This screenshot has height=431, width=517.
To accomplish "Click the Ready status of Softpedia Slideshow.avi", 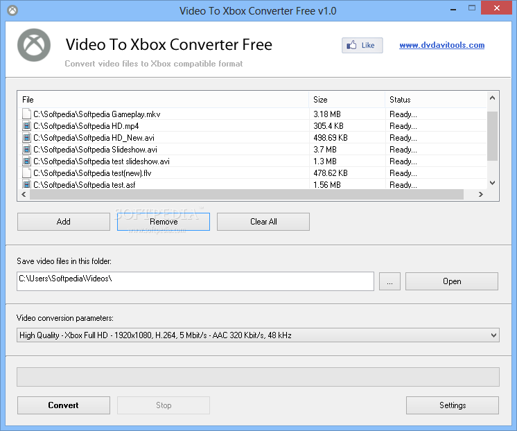I will (403, 150).
